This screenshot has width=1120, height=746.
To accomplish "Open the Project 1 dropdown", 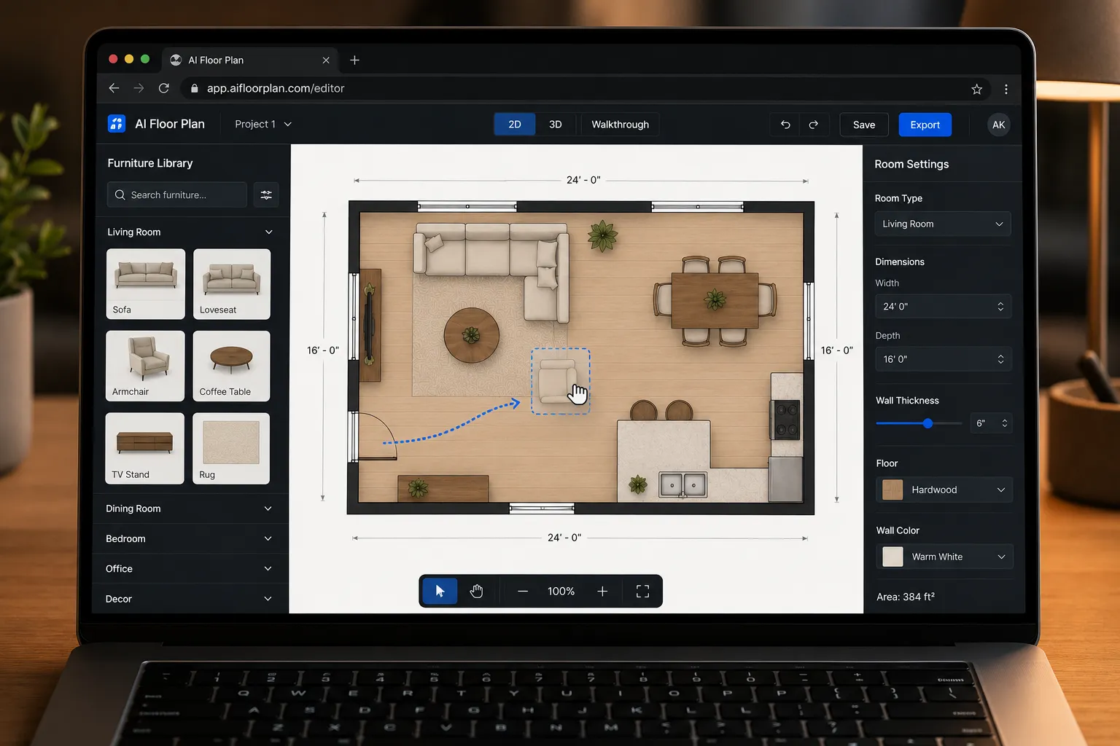I will coord(263,125).
